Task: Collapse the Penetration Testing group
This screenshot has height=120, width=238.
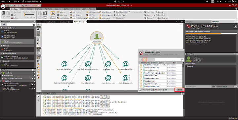Action: click(x=2, y=54)
